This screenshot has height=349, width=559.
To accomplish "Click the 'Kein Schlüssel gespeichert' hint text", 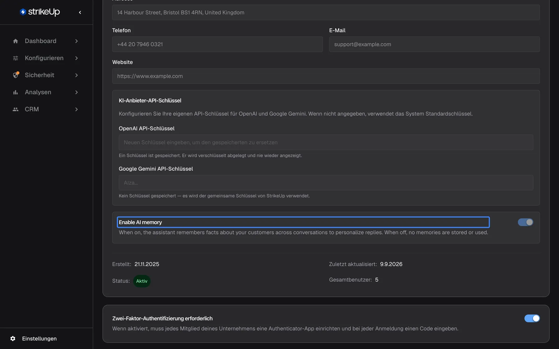I will pyautogui.click(x=214, y=196).
